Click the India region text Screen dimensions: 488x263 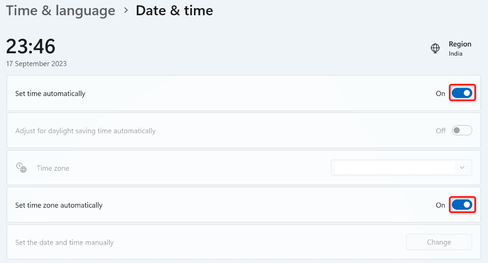click(x=456, y=54)
